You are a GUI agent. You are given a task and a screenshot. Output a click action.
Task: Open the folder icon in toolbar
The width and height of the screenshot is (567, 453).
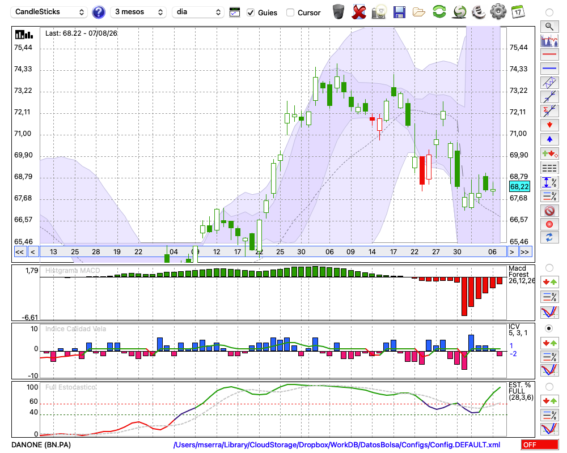pos(419,12)
